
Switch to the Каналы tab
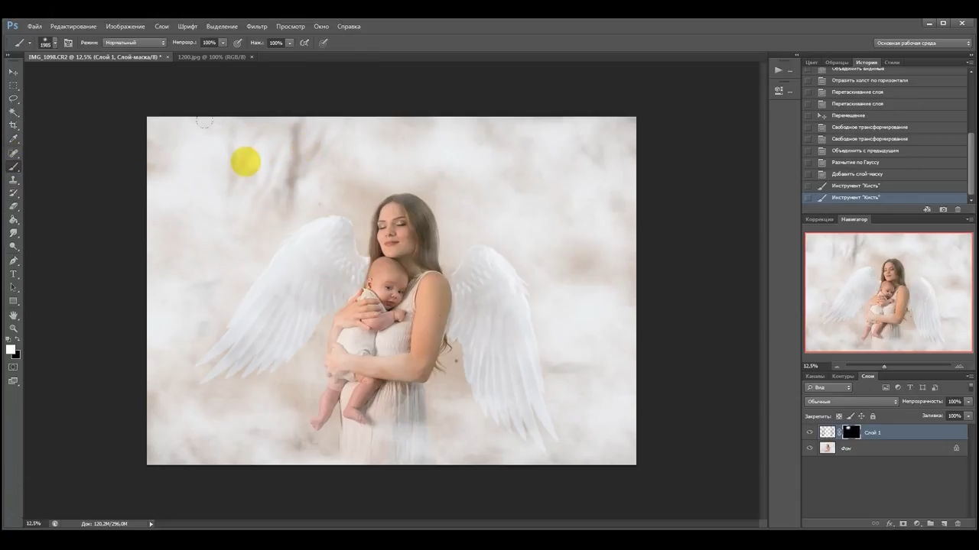pos(815,376)
